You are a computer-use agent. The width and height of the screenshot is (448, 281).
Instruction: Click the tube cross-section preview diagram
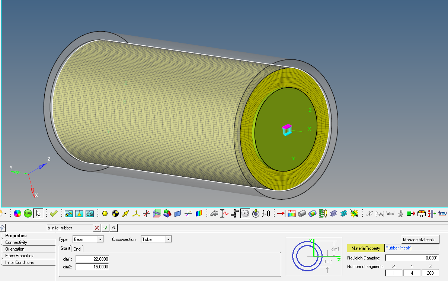click(x=314, y=256)
